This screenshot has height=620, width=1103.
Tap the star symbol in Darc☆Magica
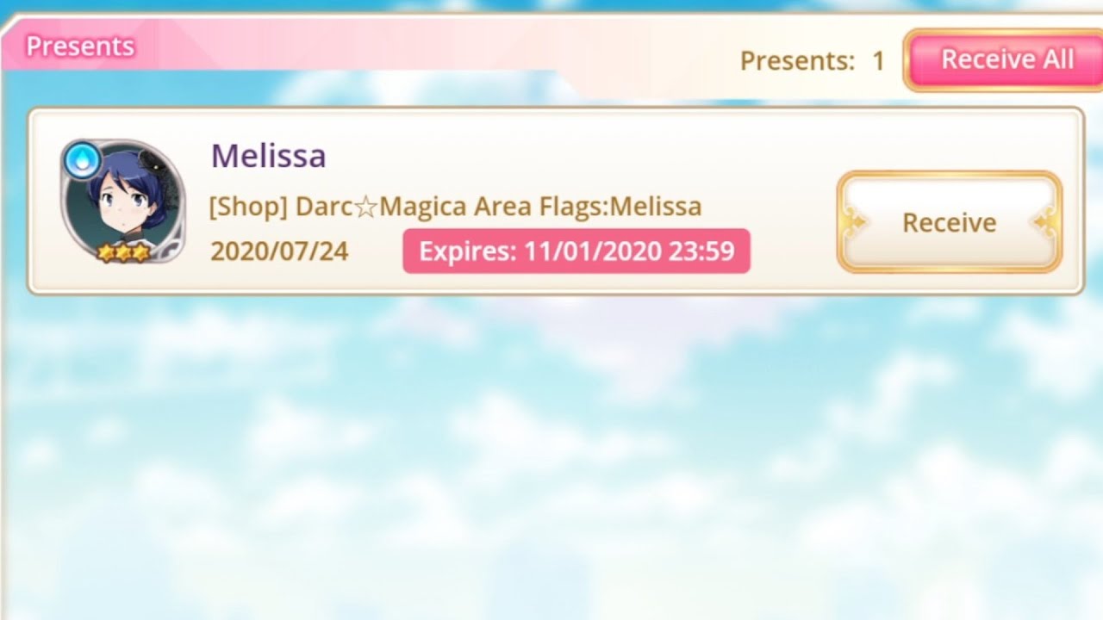[x=367, y=208]
